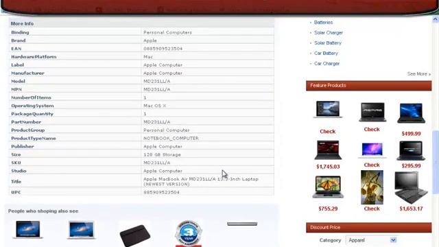Click the page scrollbar up arrow
Viewport: 439px width, 247px height.
436,19
